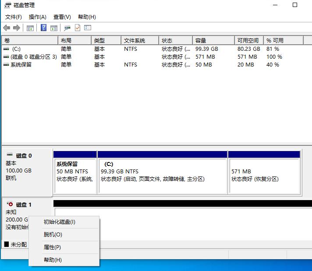Click the 50 MB capacity cell
Image resolution: width=312 pixels, height=271 pixels.
tap(204, 65)
